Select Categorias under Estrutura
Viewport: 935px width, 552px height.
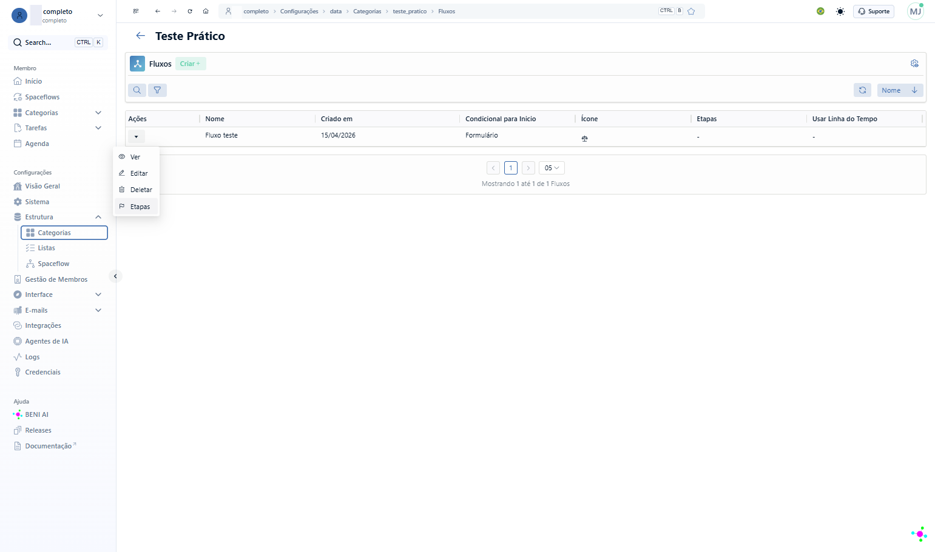point(64,233)
